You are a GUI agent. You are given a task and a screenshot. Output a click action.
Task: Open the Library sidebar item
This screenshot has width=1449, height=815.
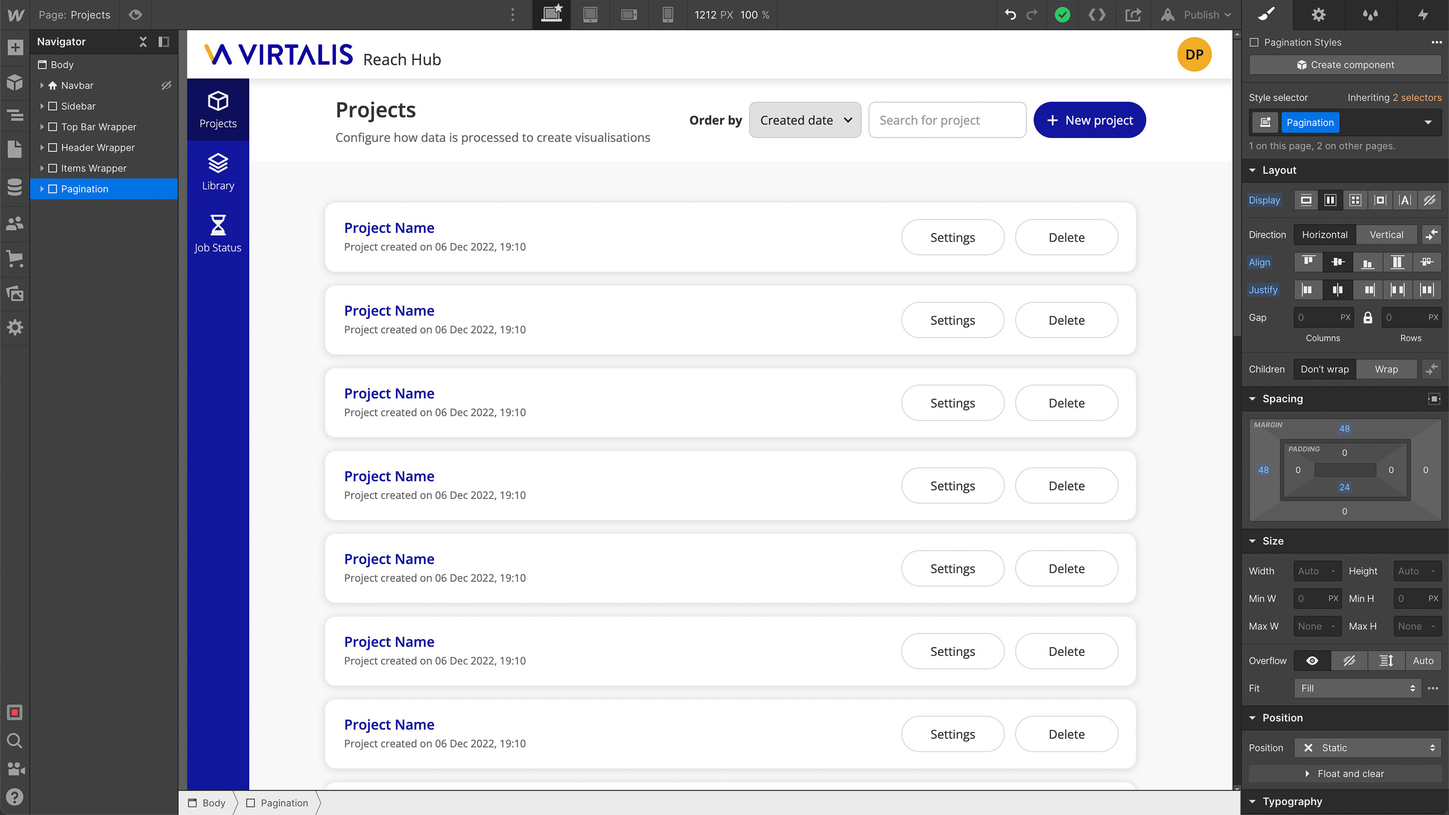coord(218,172)
